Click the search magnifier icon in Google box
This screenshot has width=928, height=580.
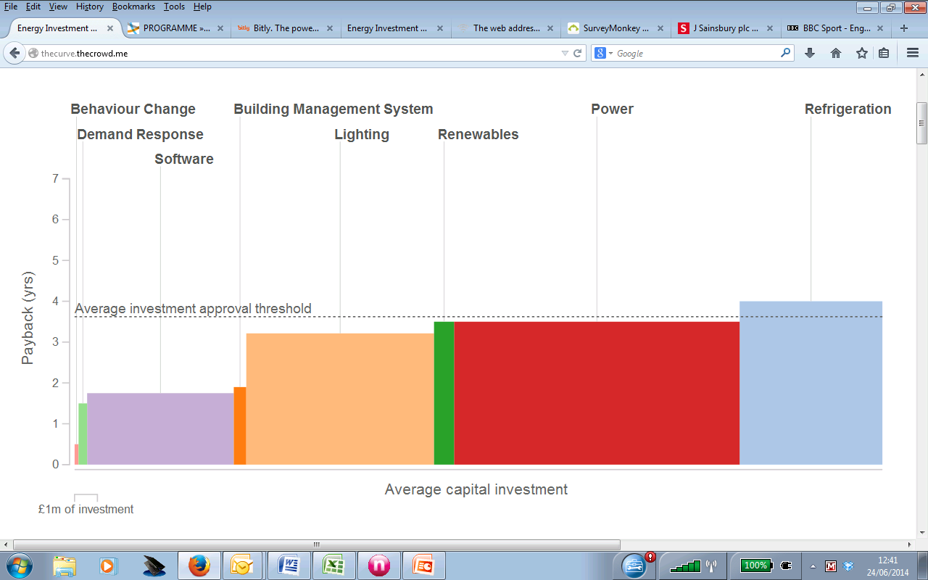coord(785,53)
